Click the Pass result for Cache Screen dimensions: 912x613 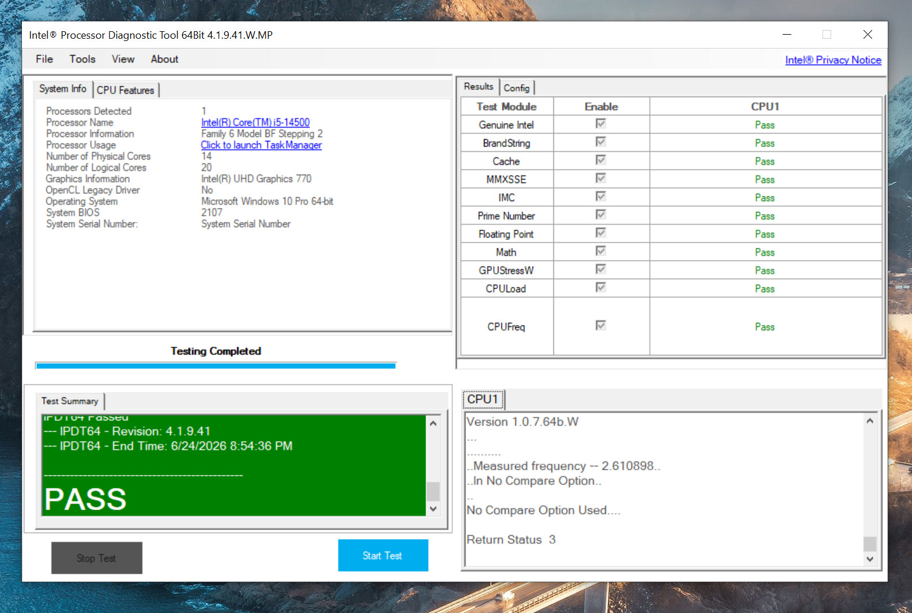765,162
